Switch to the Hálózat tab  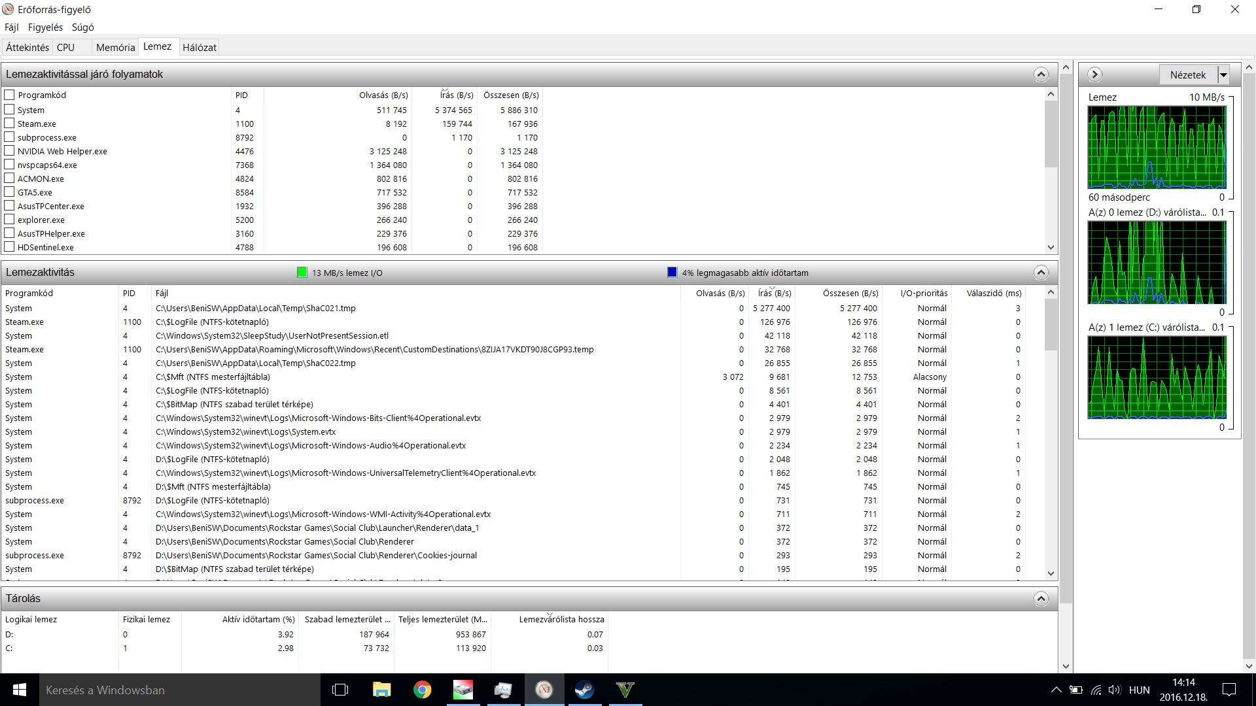[x=200, y=47]
